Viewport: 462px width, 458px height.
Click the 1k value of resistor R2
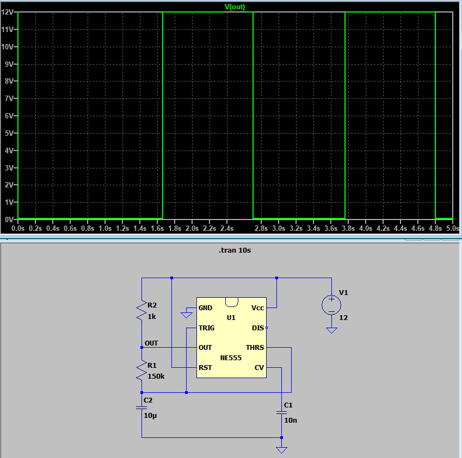[x=151, y=316]
